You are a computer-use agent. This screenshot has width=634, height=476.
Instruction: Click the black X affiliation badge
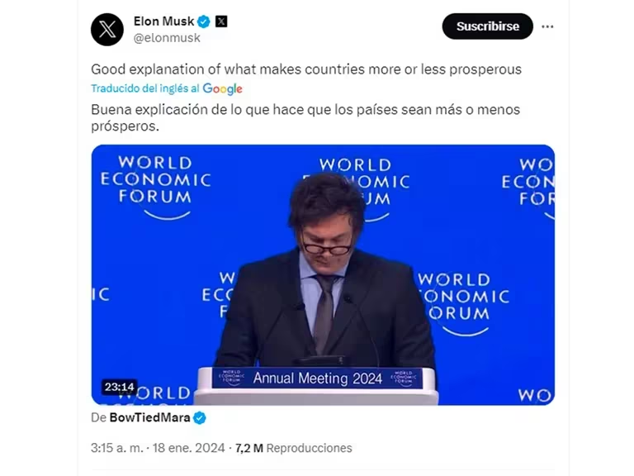pyautogui.click(x=221, y=21)
